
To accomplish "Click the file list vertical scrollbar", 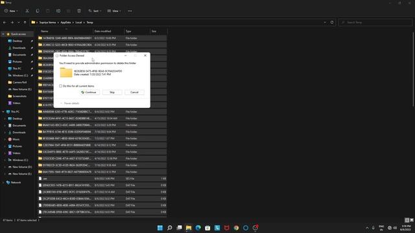I will click(x=413, y=69).
